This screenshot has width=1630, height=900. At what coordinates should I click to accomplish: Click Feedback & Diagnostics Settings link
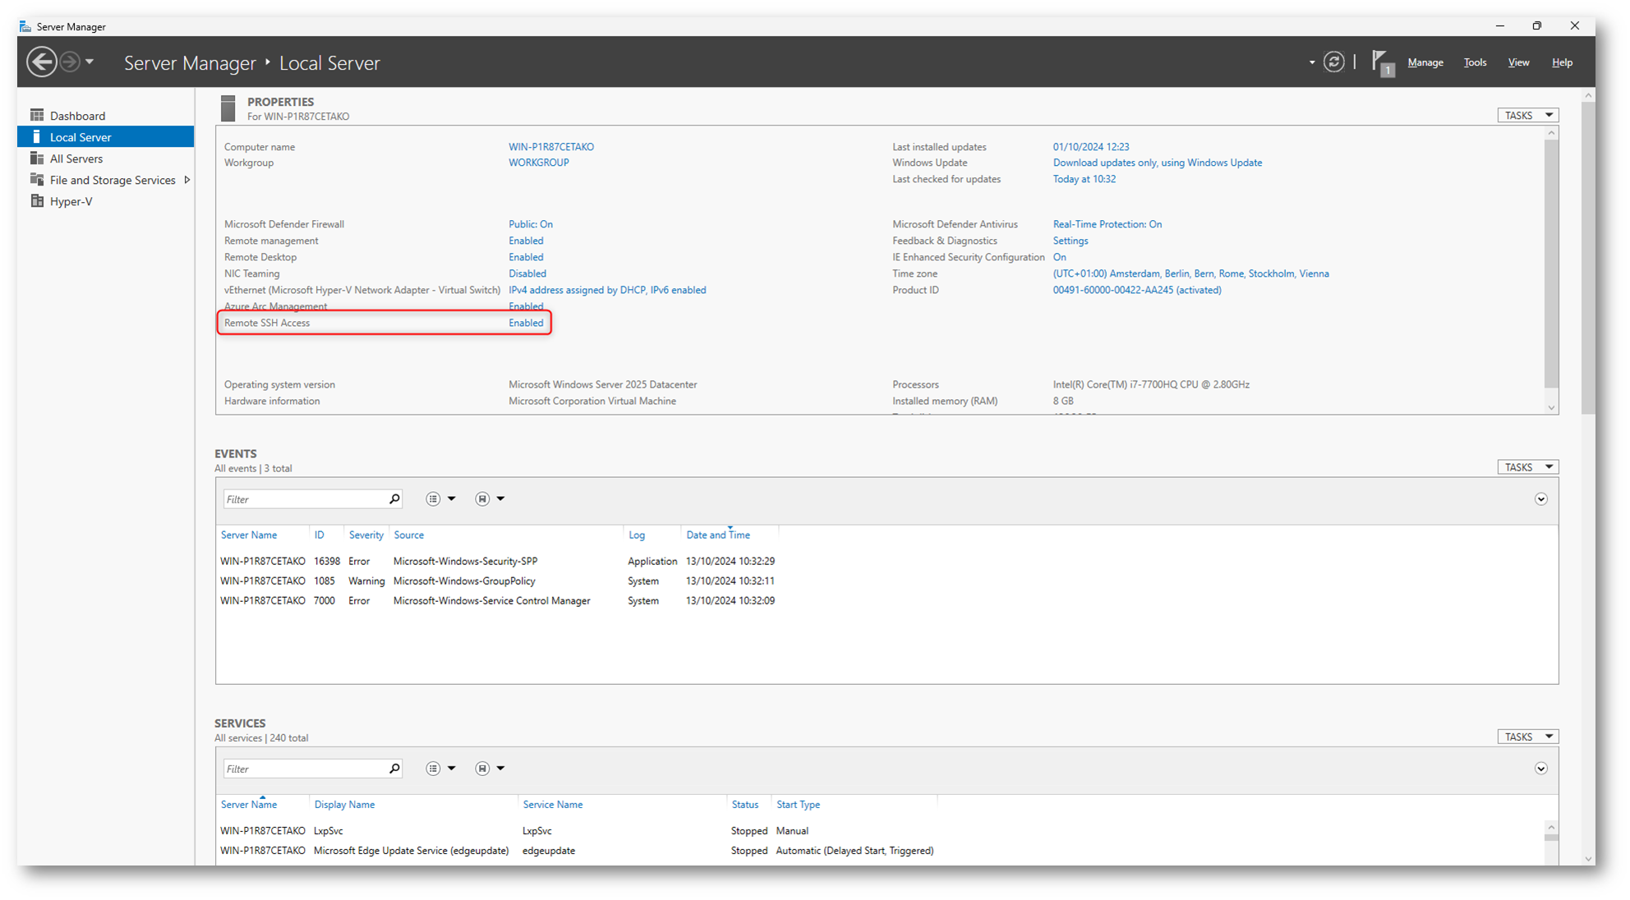coord(1071,241)
